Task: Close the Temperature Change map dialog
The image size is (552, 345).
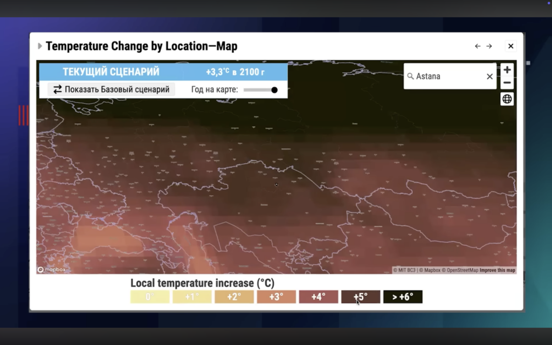Action: point(510,46)
